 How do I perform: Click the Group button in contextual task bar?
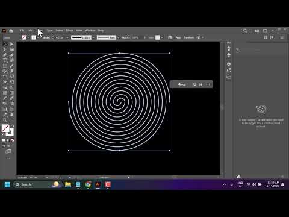[x=182, y=84]
